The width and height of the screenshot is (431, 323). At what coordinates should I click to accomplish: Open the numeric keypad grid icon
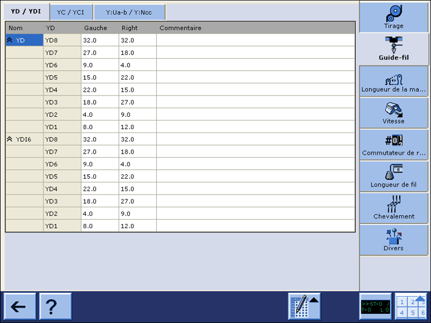[410, 306]
